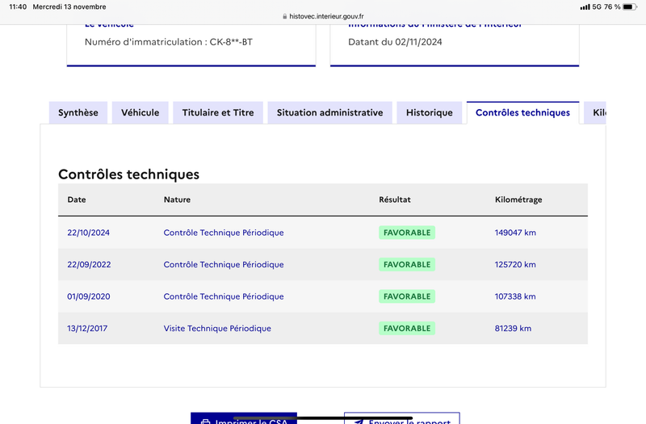The width and height of the screenshot is (646, 424).
Task: Select the date 01/09/2020
Action: 89,296
